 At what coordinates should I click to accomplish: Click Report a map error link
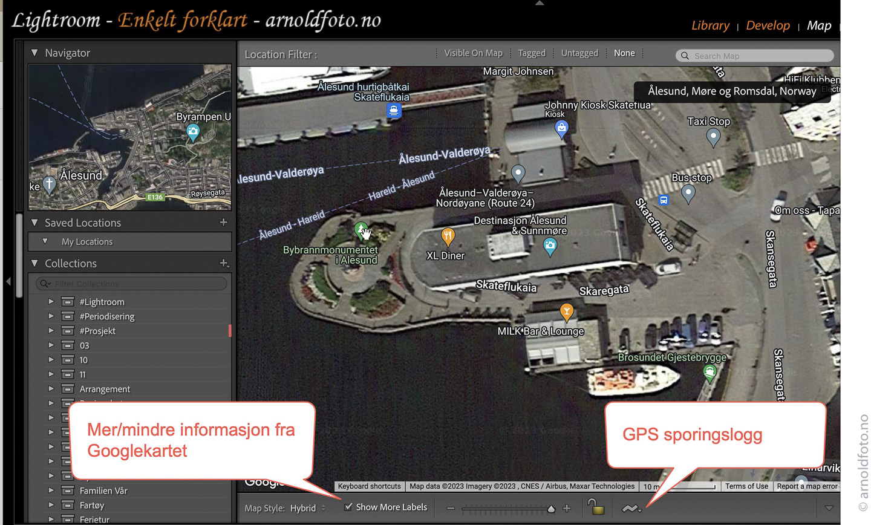click(807, 486)
